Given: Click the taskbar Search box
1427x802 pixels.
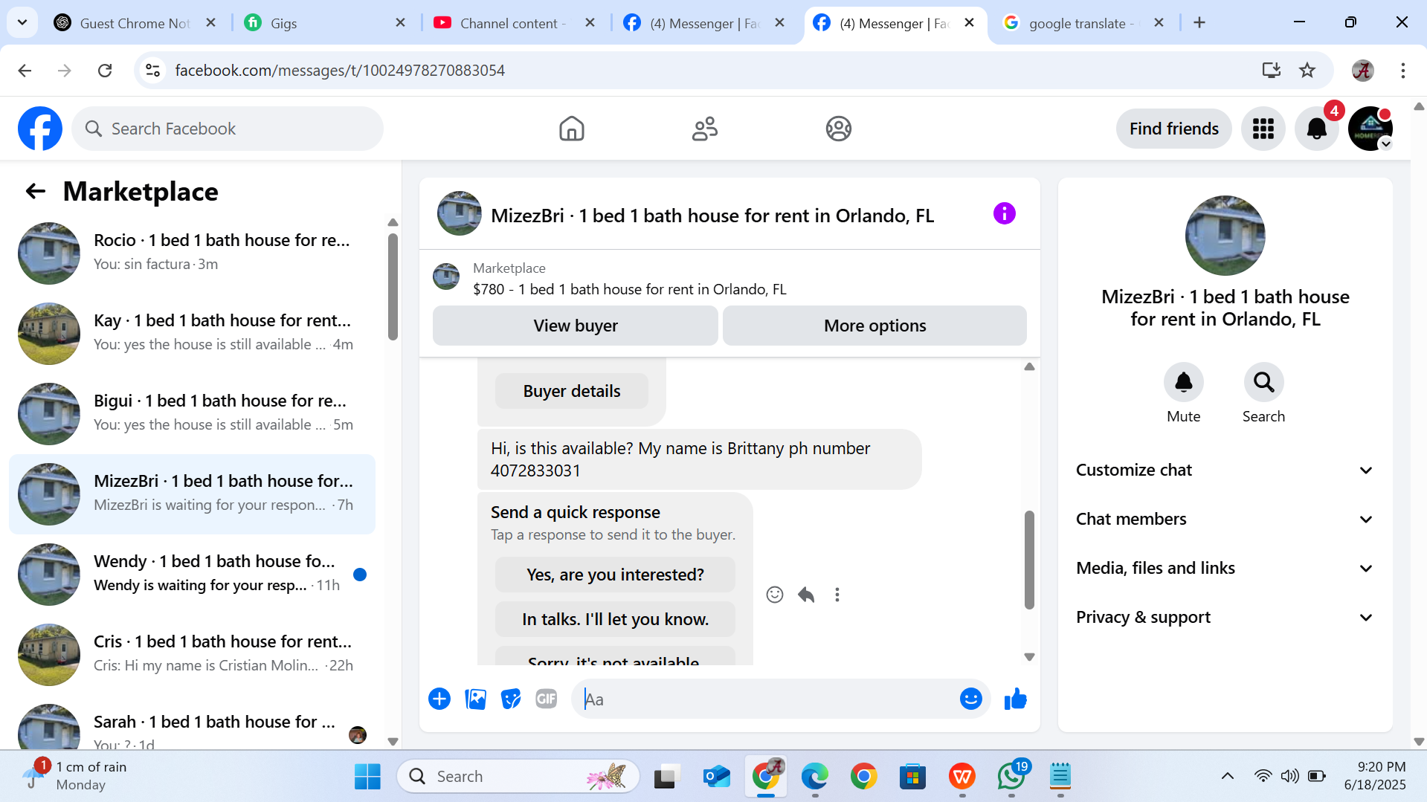Looking at the screenshot, I should tap(518, 776).
